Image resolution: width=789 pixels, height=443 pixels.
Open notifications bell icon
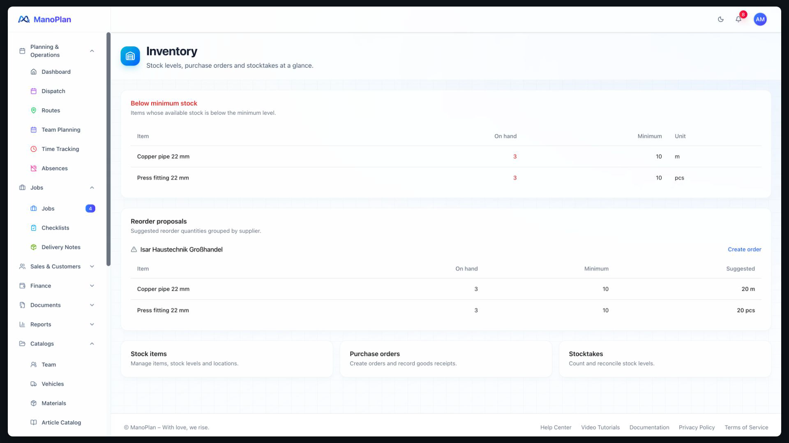[x=738, y=19]
